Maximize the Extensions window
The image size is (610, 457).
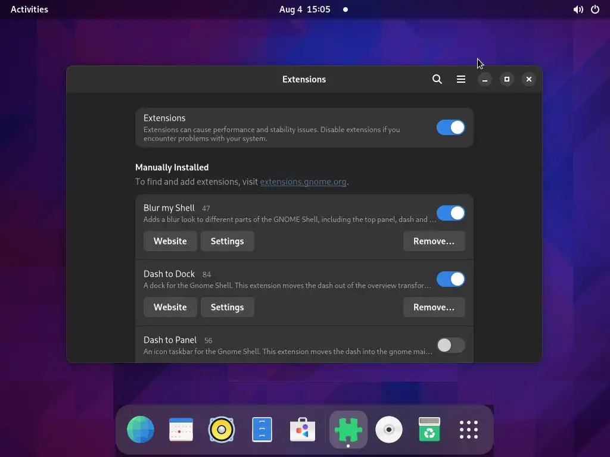click(x=507, y=79)
